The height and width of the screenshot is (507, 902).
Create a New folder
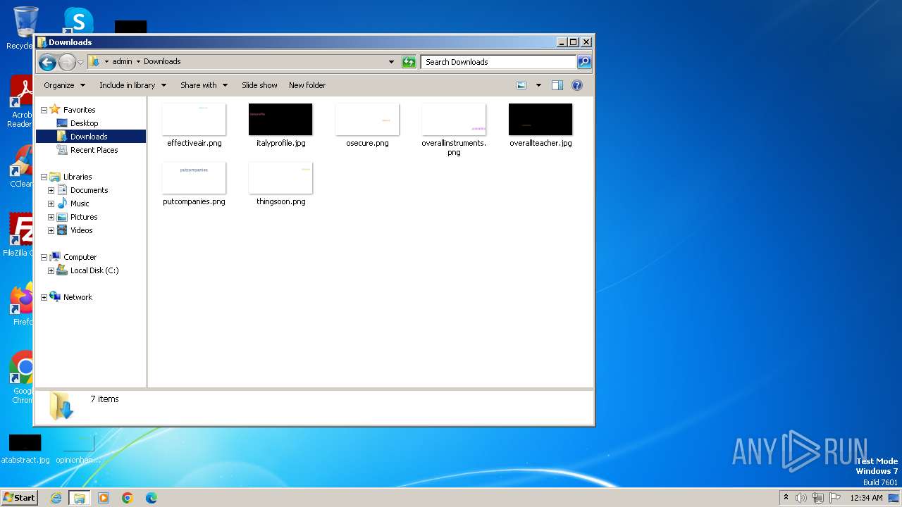click(307, 85)
